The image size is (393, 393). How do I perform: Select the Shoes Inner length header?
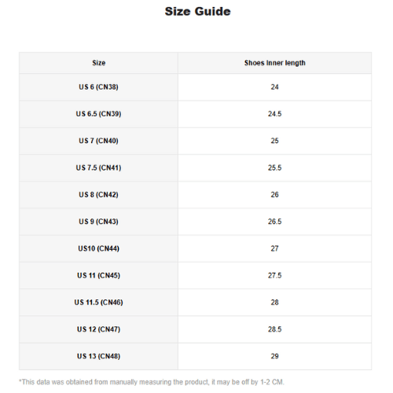click(x=274, y=63)
